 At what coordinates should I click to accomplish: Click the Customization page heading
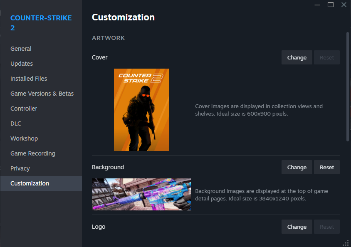(x=123, y=17)
